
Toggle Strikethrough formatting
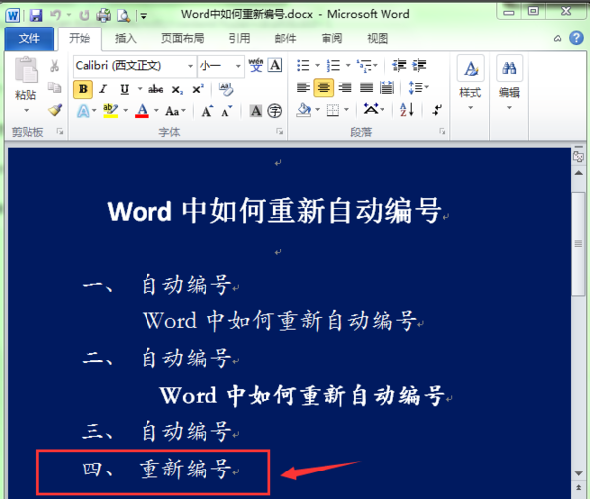tap(155, 89)
